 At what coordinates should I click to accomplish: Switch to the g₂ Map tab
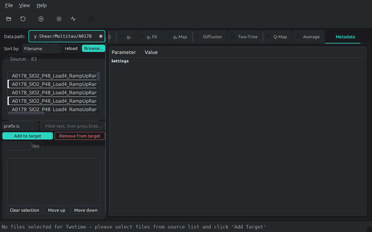177,37
